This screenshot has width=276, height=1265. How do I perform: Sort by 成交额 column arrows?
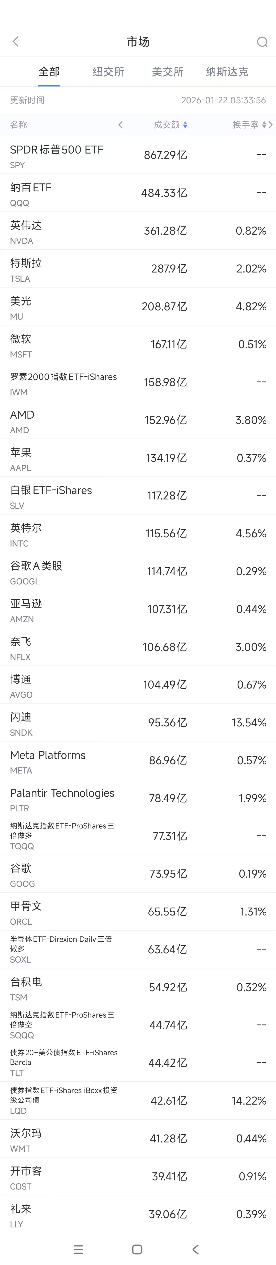(x=185, y=125)
